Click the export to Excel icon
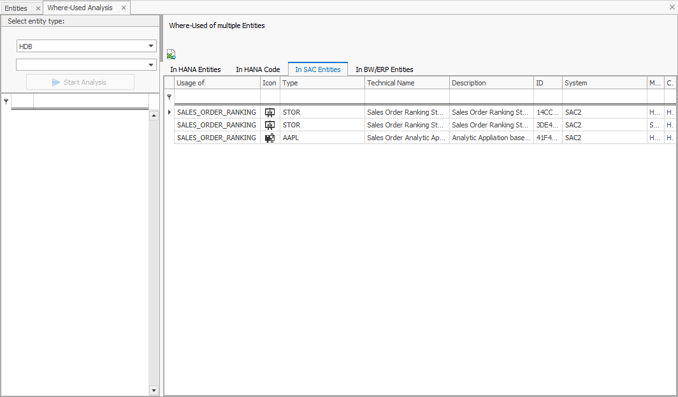The image size is (678, 397). [171, 54]
